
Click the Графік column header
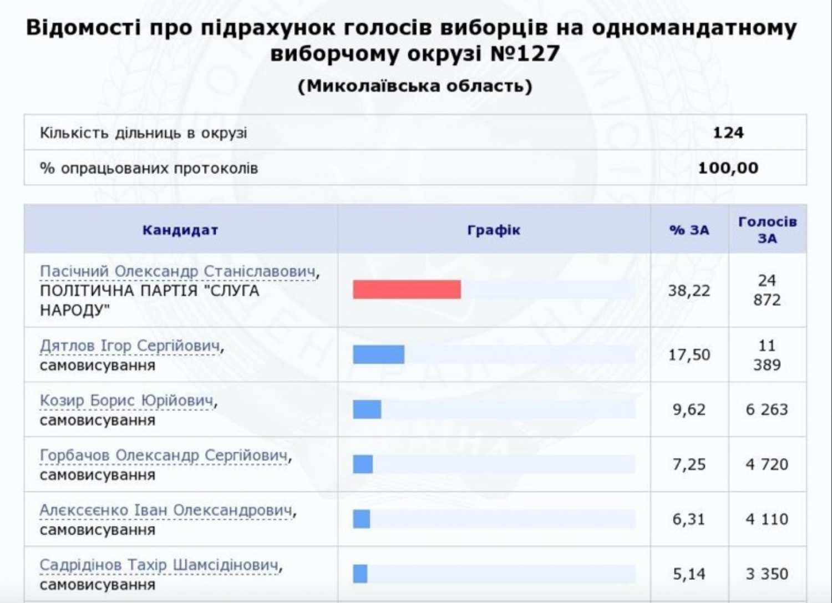pos(494,230)
